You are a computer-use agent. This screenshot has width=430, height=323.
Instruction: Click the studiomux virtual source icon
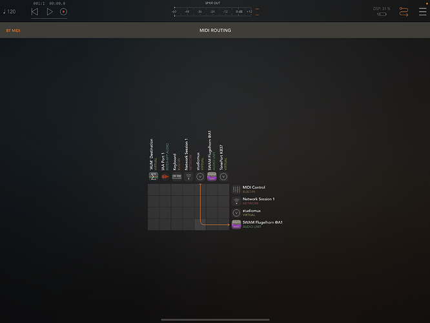(x=200, y=176)
